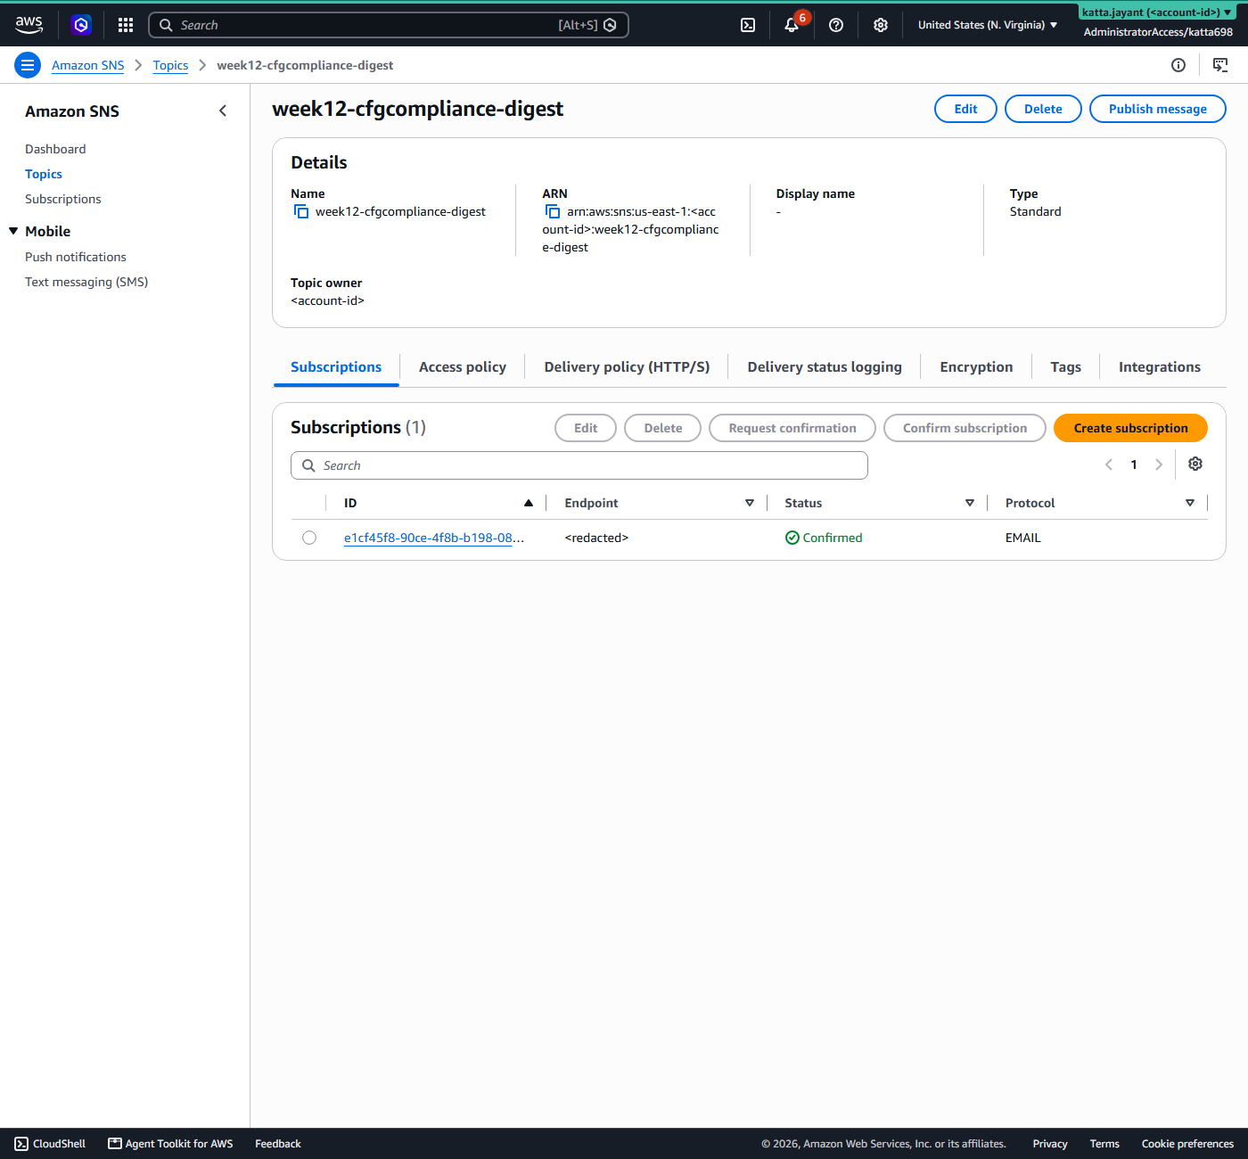Go to Topics breadcrumb link
Image resolution: width=1248 pixels, height=1159 pixels.
tap(170, 65)
